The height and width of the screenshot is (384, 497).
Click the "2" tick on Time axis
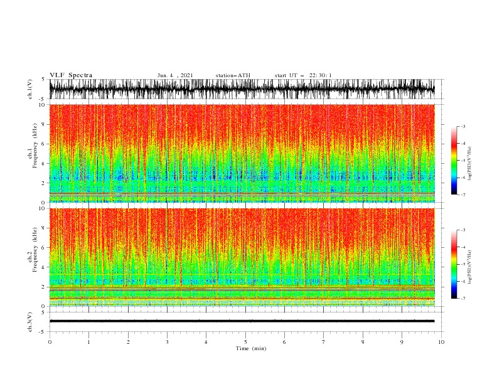click(x=128, y=342)
